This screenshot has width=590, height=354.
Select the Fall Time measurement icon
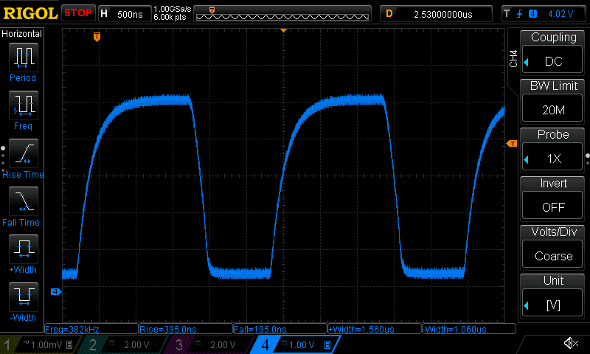click(24, 201)
